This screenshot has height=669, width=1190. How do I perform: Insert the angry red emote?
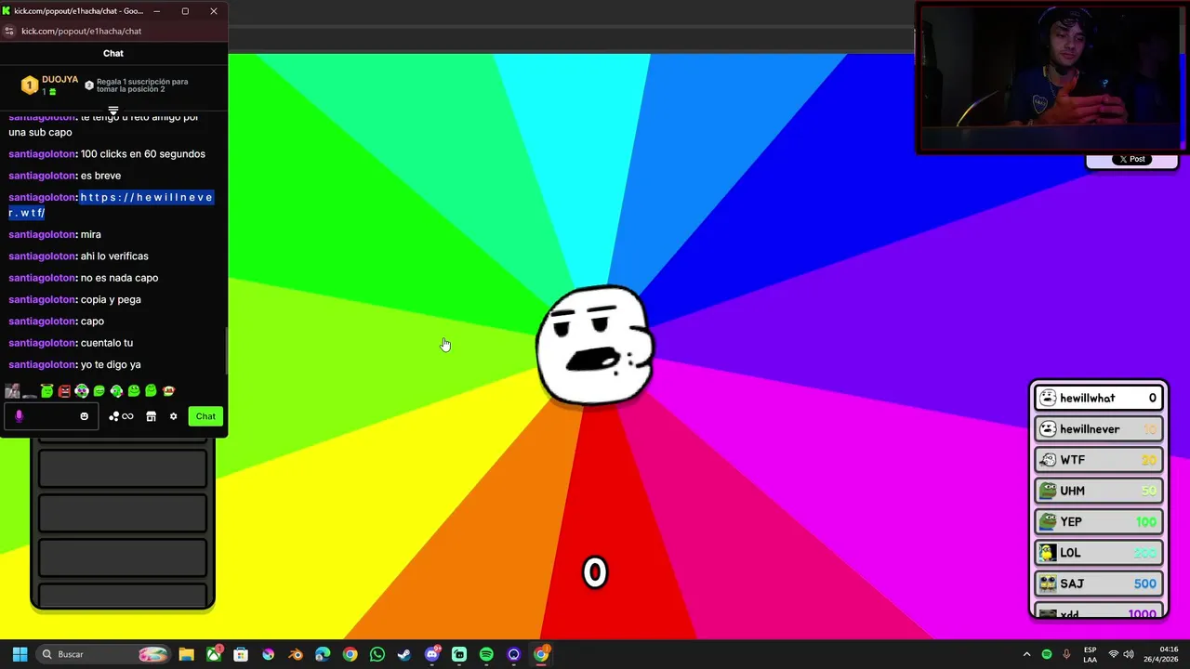tap(64, 391)
